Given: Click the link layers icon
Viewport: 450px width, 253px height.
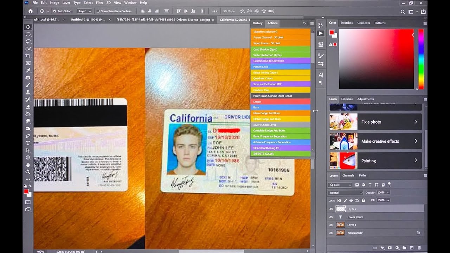Looking at the screenshot, I should click(x=374, y=248).
